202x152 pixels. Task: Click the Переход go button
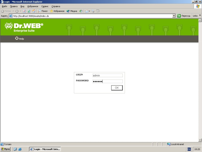[184, 16]
